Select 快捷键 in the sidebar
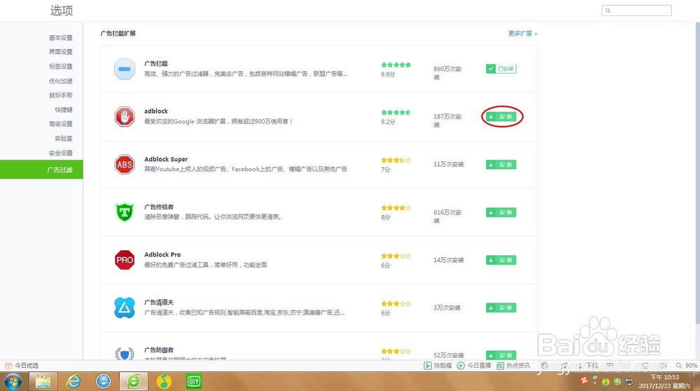The image size is (700, 391). point(64,109)
